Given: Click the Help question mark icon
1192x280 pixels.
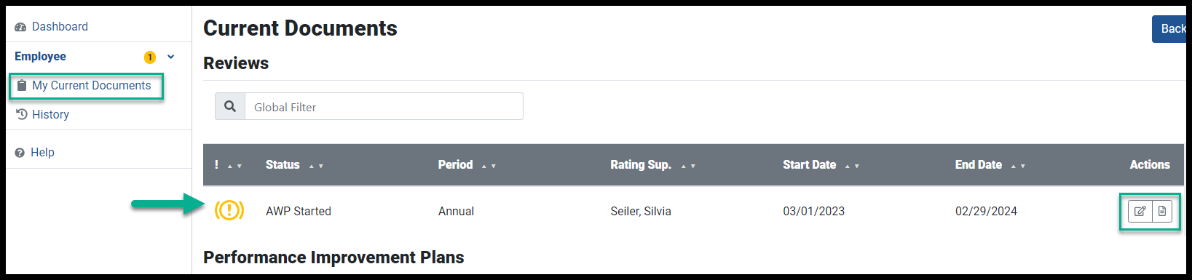Looking at the screenshot, I should tap(20, 153).
